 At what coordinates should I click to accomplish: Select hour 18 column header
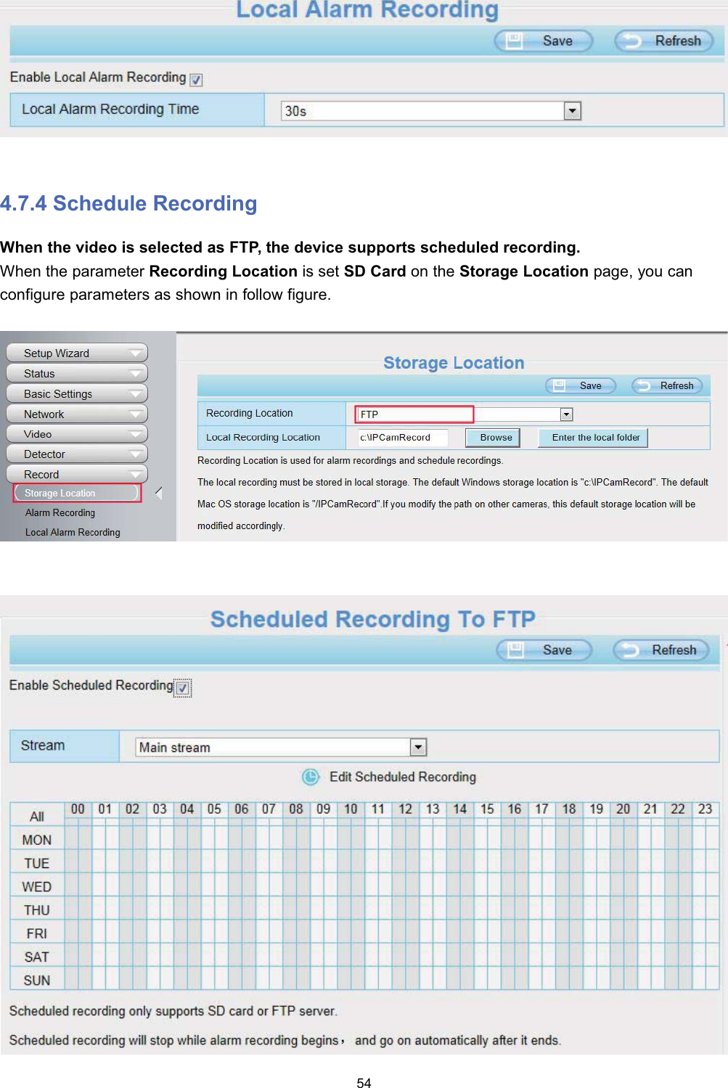[569, 809]
